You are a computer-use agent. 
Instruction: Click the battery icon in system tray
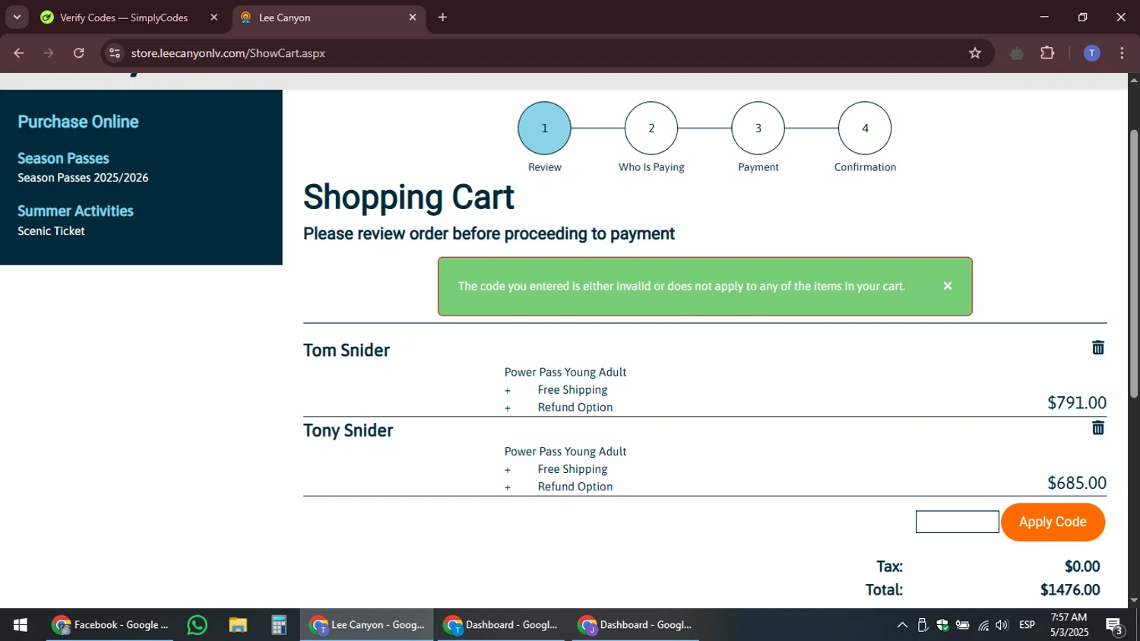(962, 625)
